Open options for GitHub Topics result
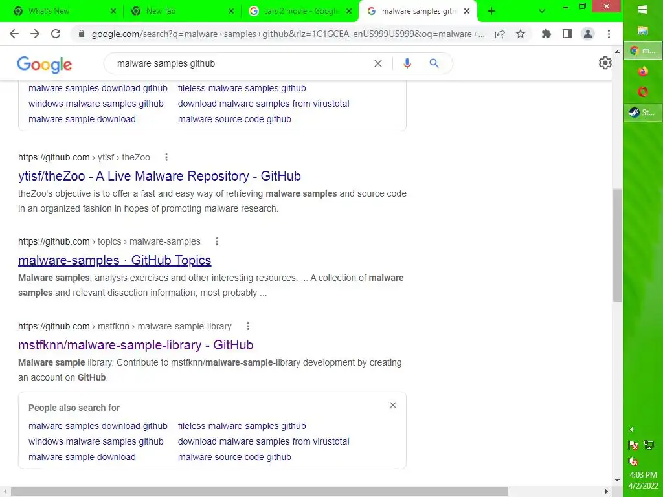 (x=216, y=241)
